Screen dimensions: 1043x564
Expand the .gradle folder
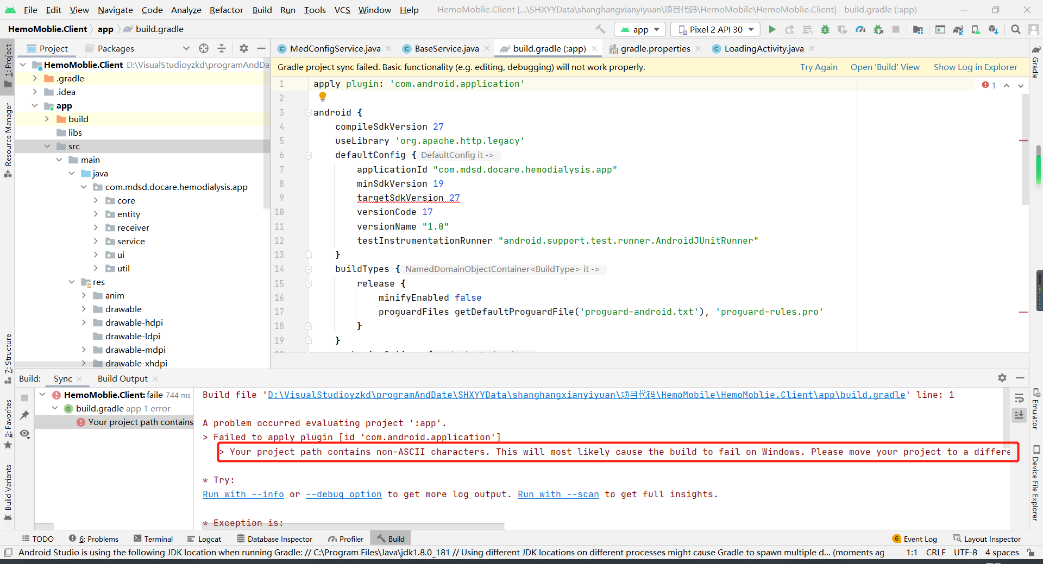35,78
